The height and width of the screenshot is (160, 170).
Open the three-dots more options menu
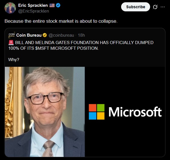tap(163, 7)
